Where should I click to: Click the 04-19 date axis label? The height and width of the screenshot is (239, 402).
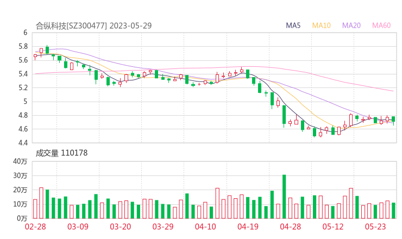(x=248, y=227)
